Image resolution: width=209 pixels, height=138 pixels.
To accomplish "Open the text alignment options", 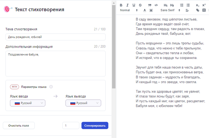I will (x=187, y=10).
